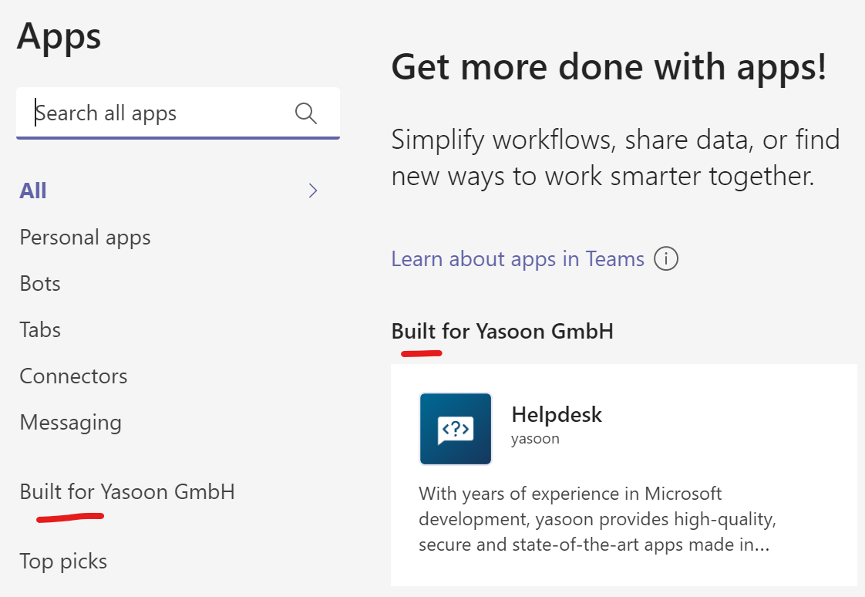View the Top picks category

[x=63, y=561]
